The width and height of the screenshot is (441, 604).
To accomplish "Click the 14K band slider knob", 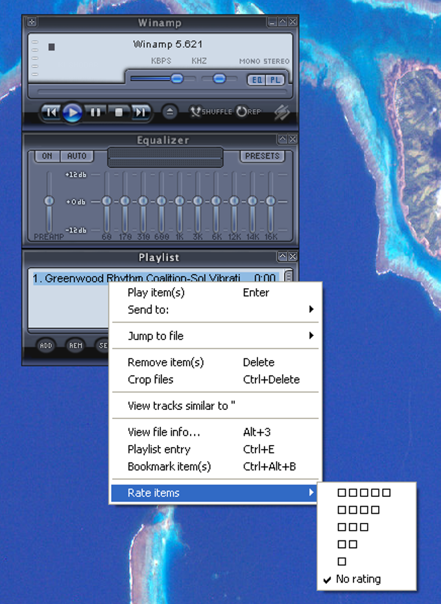I will 252,200.
